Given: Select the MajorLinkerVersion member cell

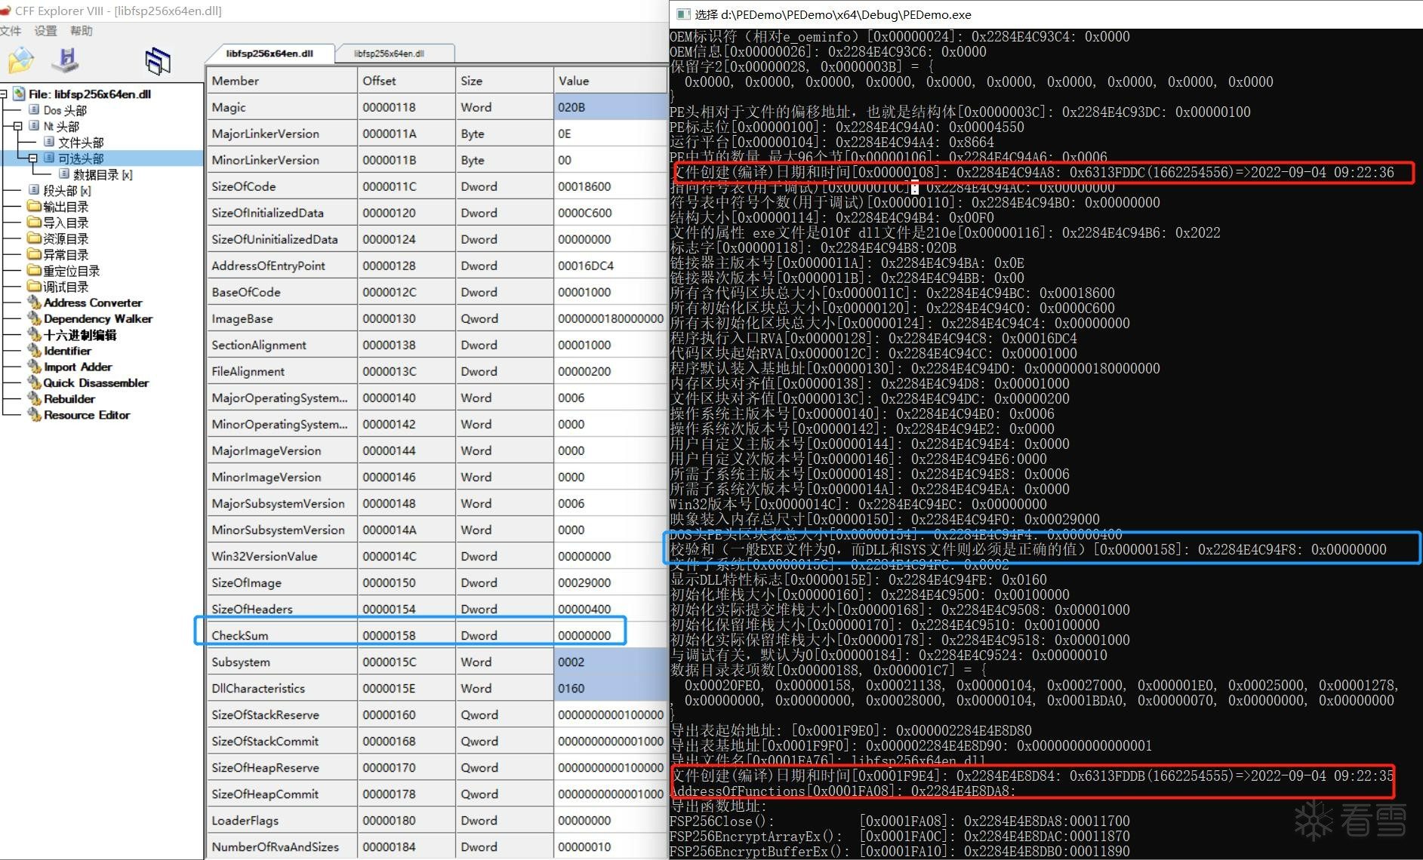Looking at the screenshot, I should click(282, 134).
